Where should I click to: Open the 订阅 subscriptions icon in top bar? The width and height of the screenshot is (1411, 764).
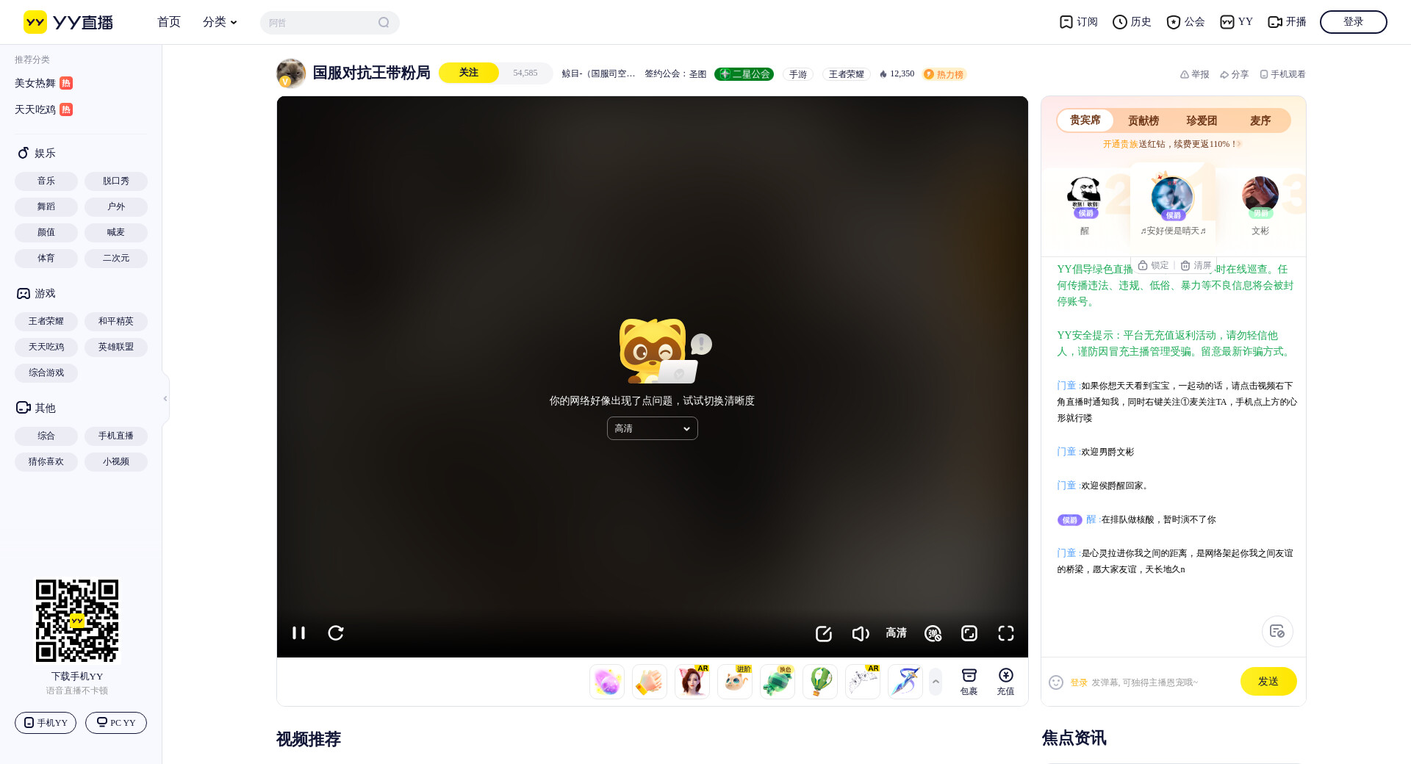pyautogui.click(x=1078, y=22)
